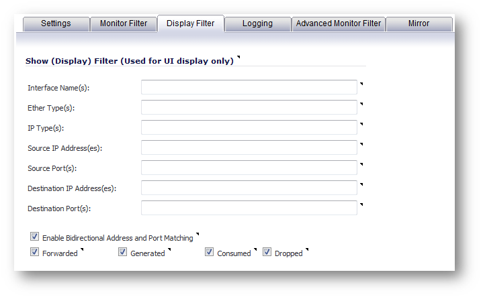Focus the Source IP Address(es) input field
This screenshot has height=299, width=483.
pyautogui.click(x=249, y=147)
